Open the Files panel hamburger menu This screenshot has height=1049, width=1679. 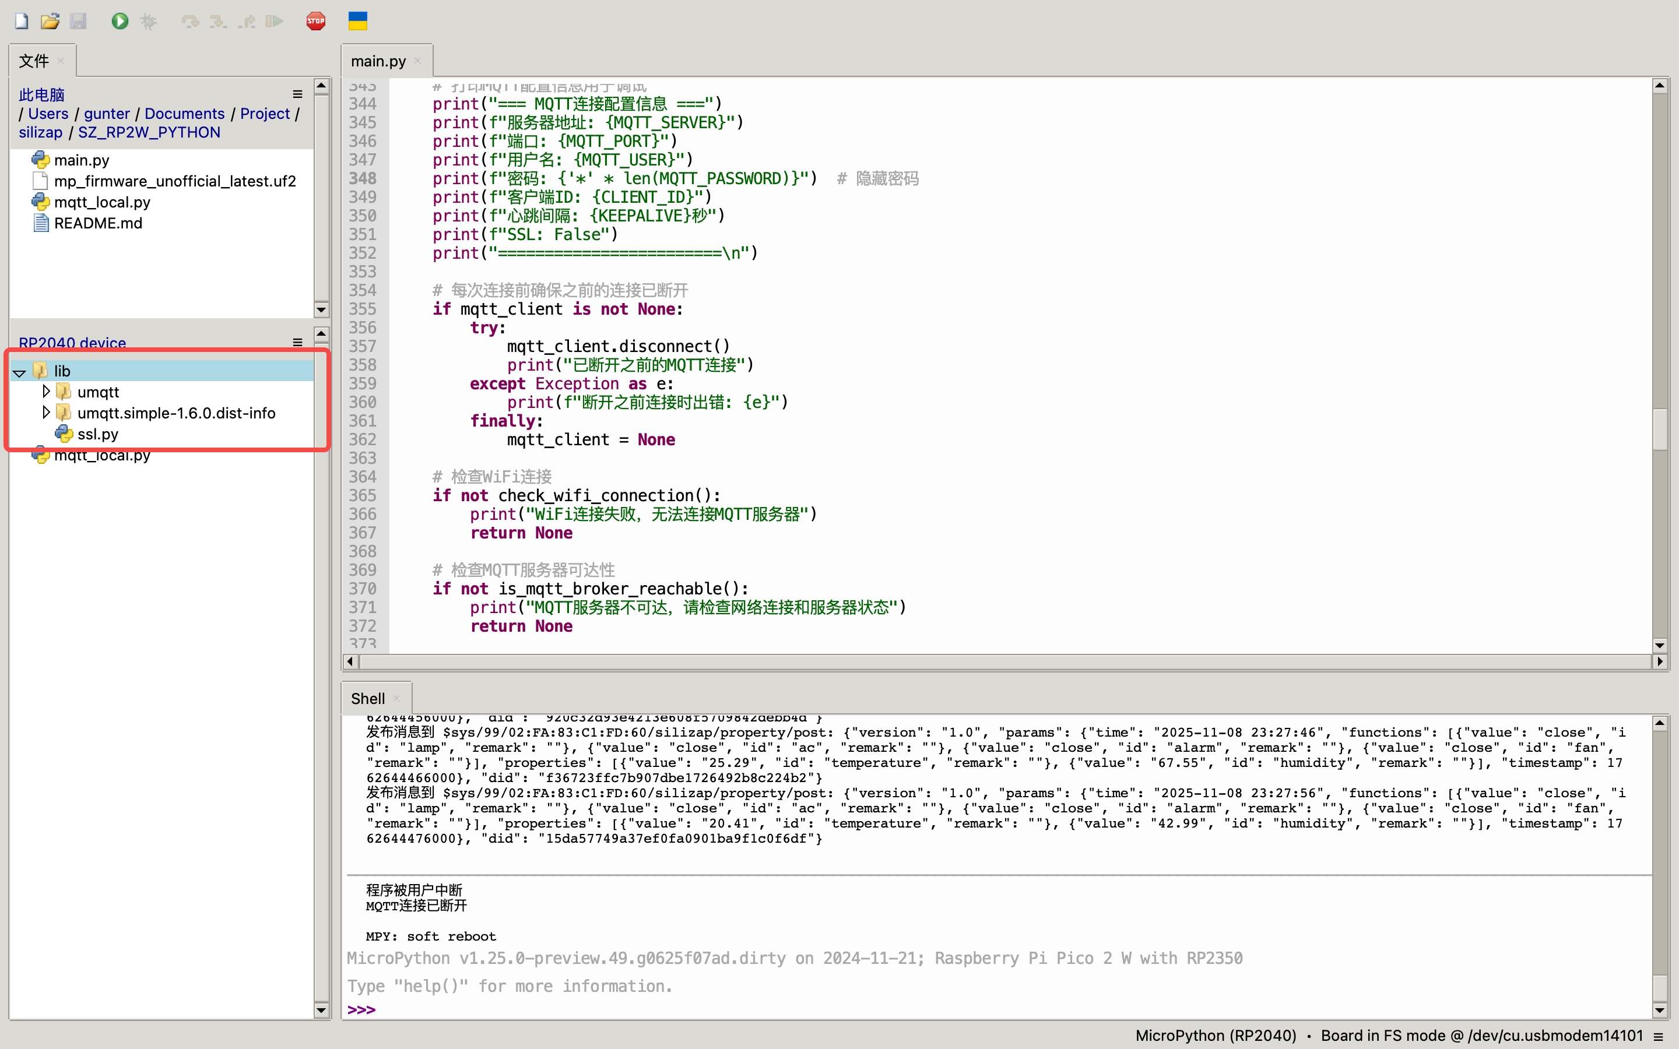pyautogui.click(x=297, y=94)
